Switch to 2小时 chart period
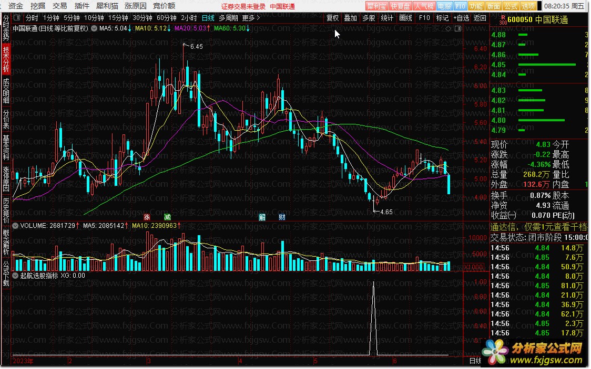 189,18
